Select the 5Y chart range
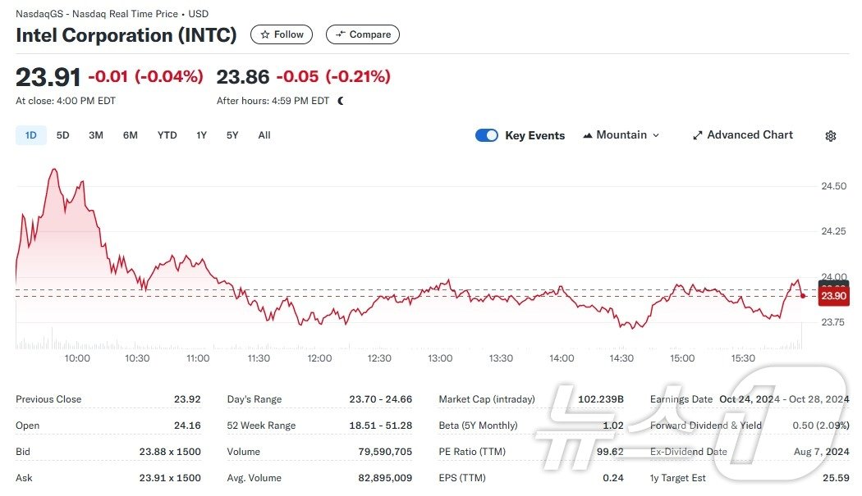The image size is (862, 496). [232, 135]
